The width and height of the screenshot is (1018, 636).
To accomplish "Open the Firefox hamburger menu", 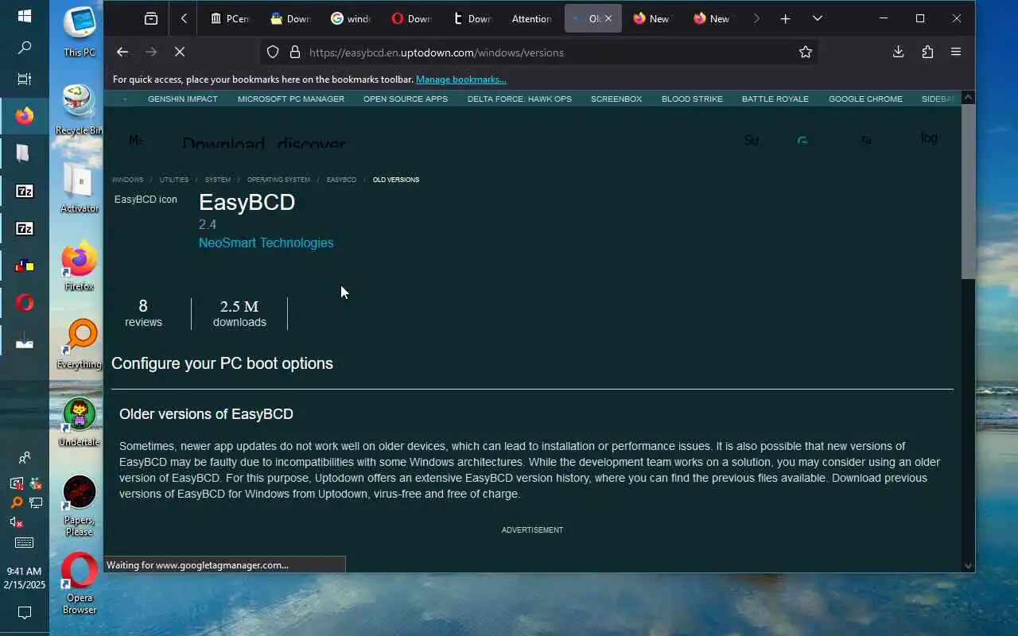I will (956, 52).
